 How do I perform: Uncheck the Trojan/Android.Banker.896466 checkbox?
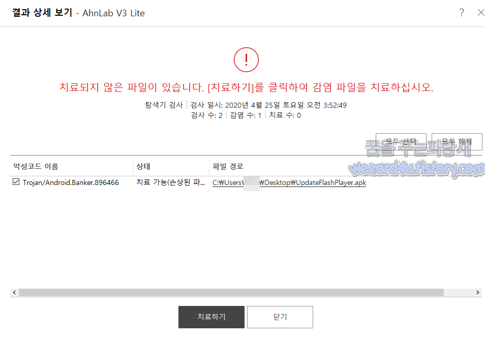[x=16, y=182]
